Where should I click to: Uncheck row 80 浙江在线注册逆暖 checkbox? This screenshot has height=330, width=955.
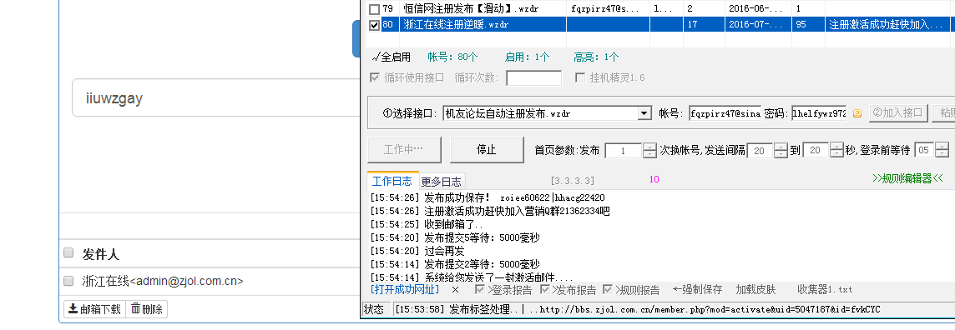click(375, 26)
